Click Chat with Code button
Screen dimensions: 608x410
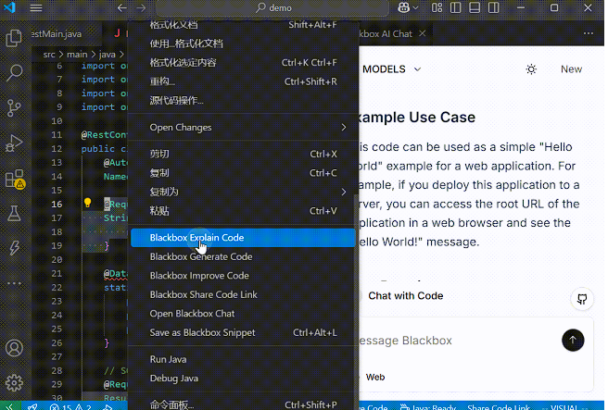(x=405, y=296)
